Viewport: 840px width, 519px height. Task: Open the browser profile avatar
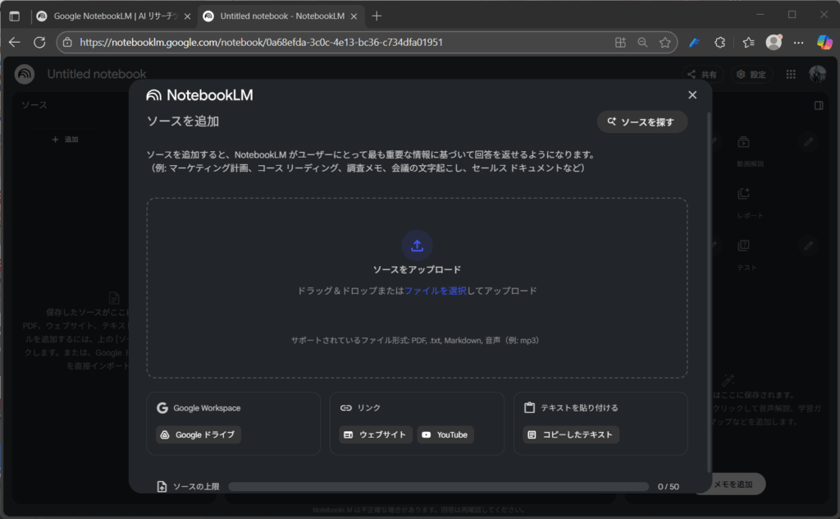pos(773,42)
